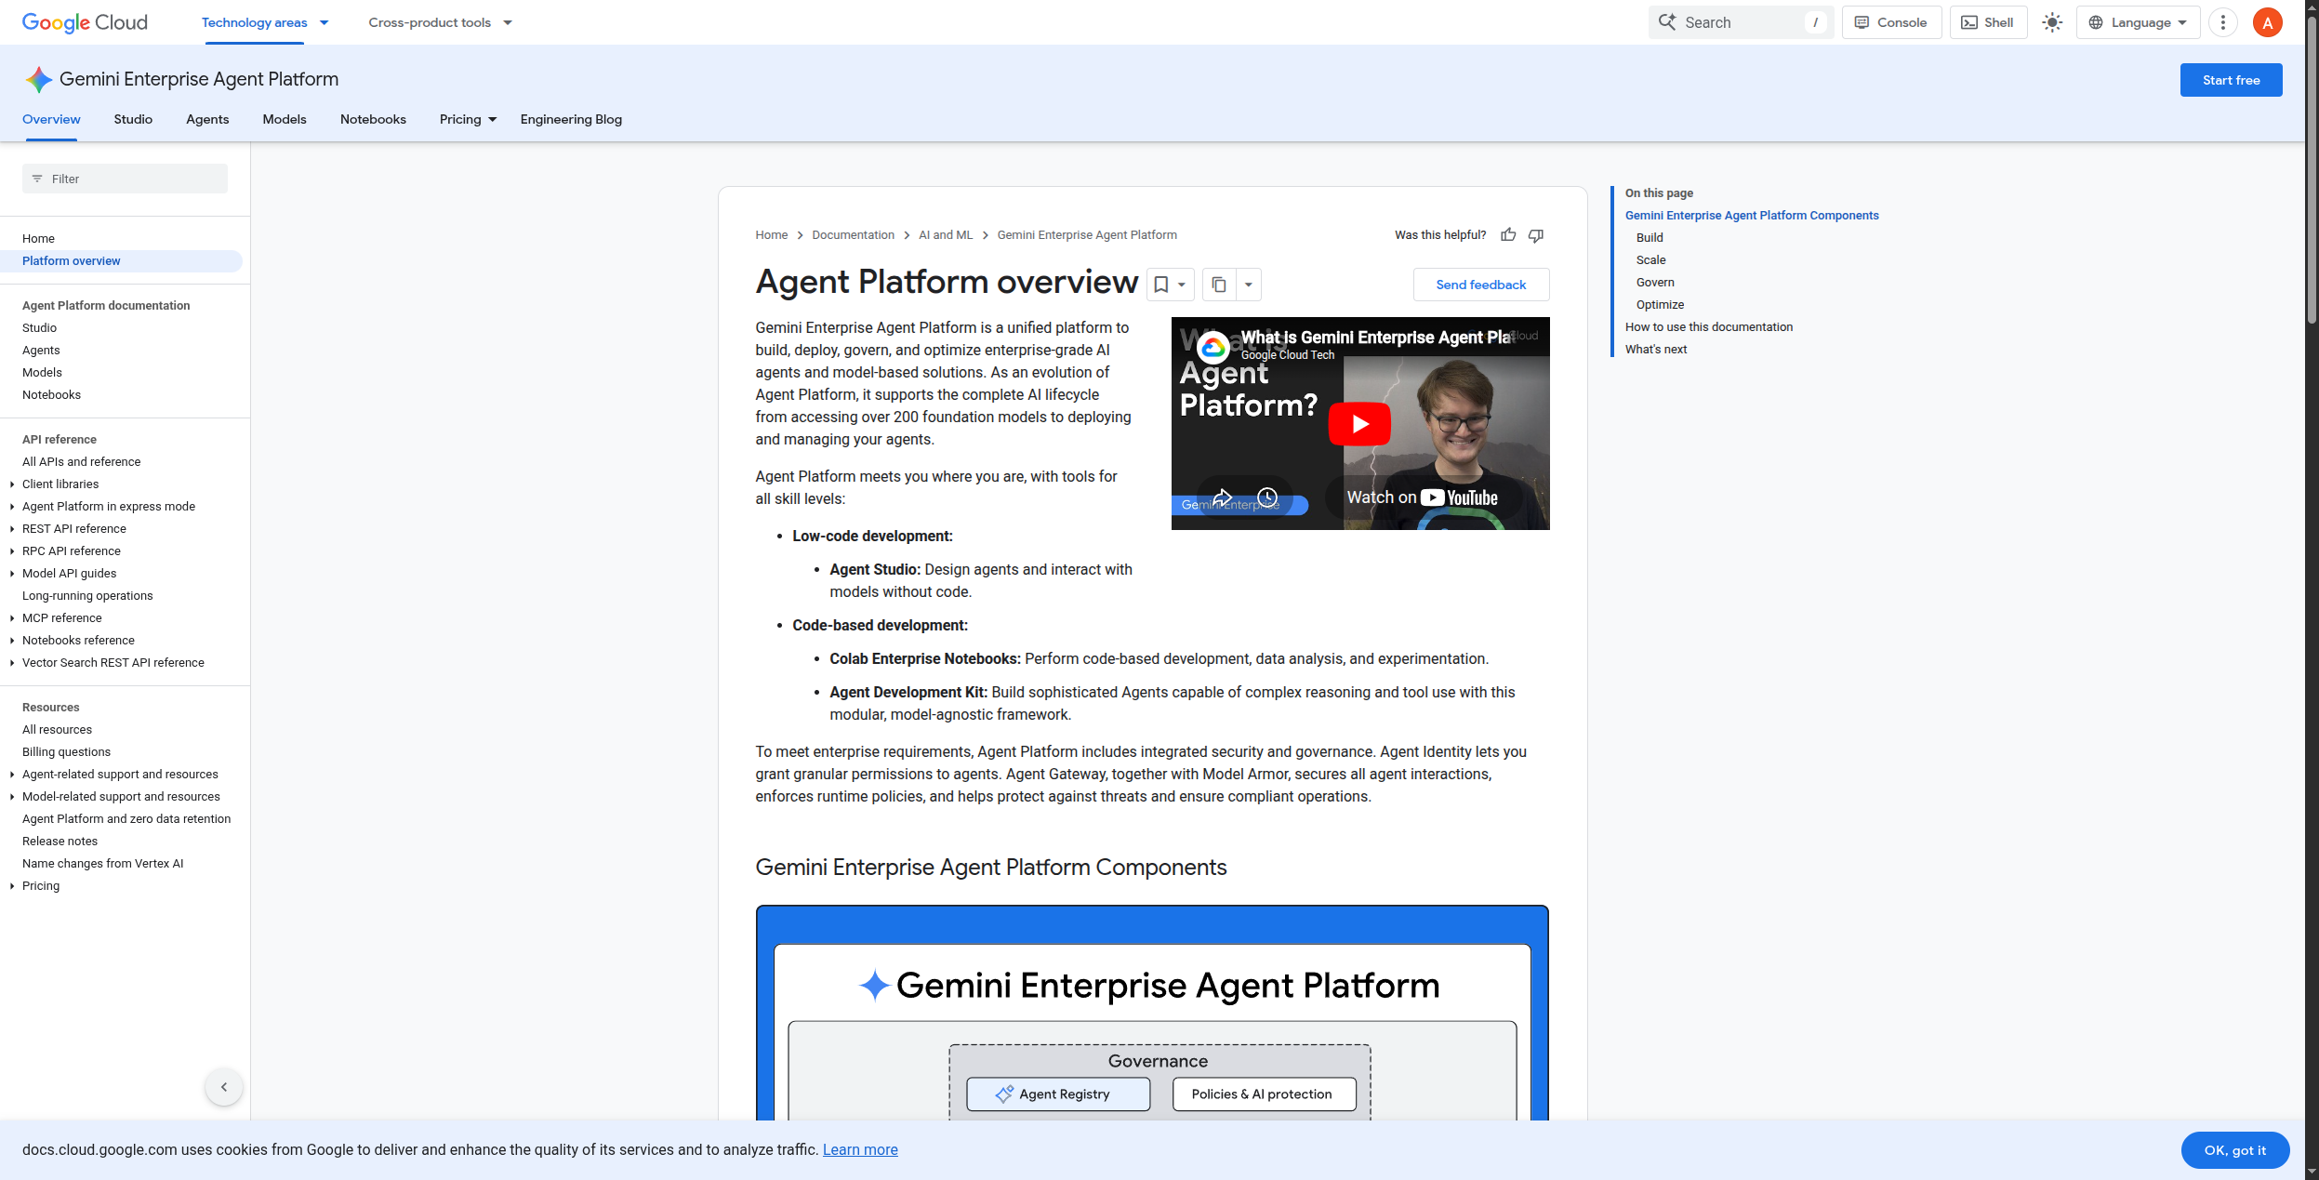This screenshot has width=2319, height=1180.
Task: Expand Vector Search REST API reference
Action: point(12,663)
